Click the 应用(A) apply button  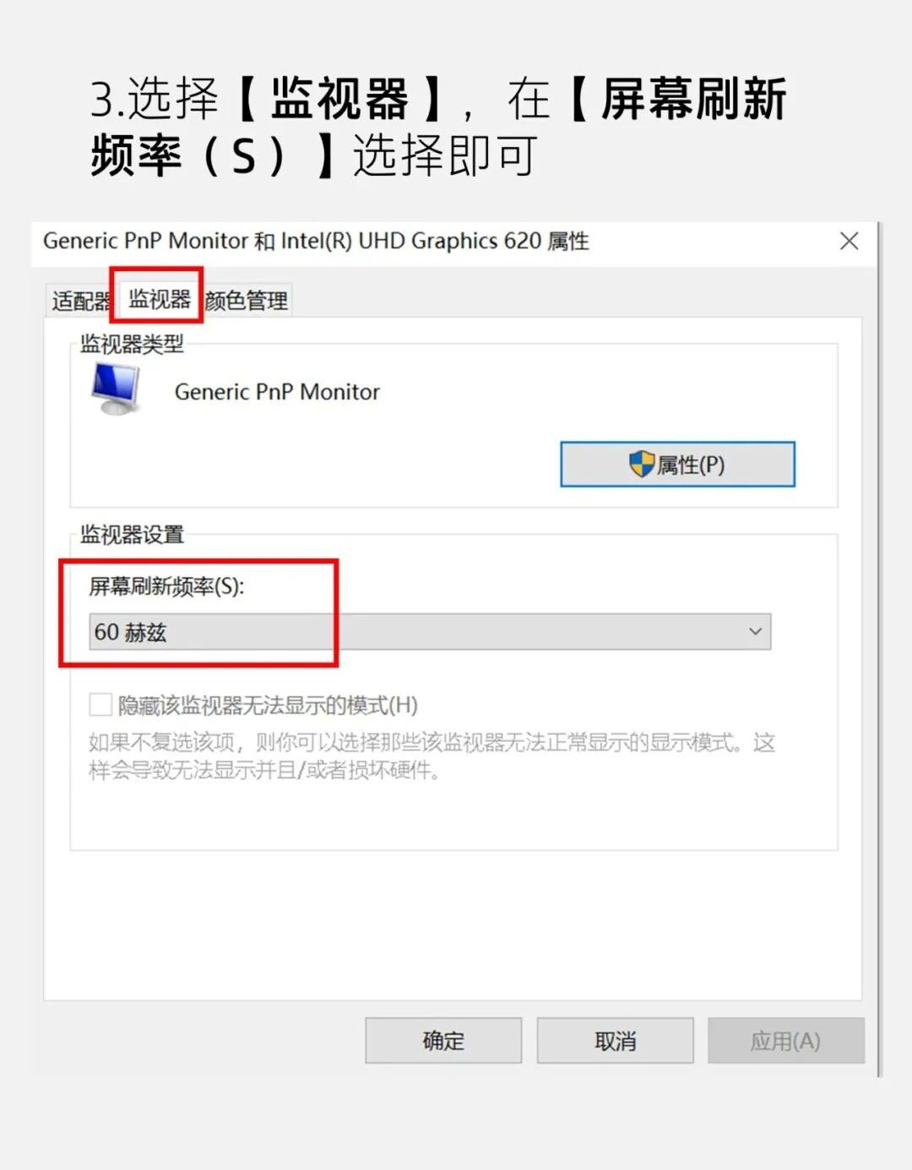pos(786,1041)
